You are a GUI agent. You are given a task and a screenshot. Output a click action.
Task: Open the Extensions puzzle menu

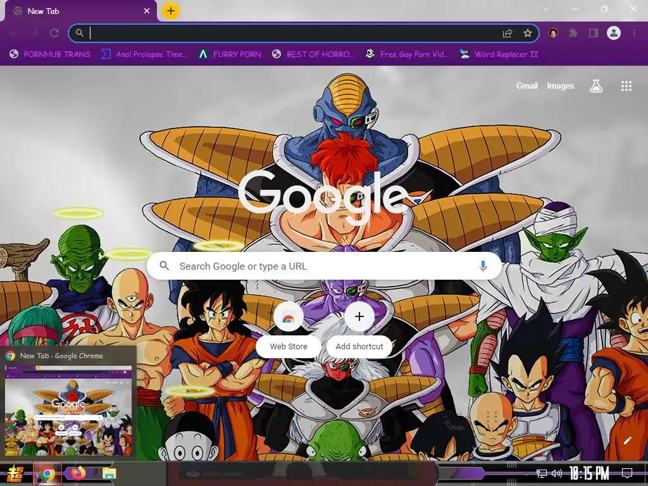573,33
